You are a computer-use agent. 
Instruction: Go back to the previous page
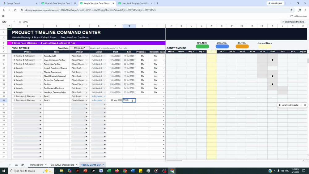(x=4, y=10)
